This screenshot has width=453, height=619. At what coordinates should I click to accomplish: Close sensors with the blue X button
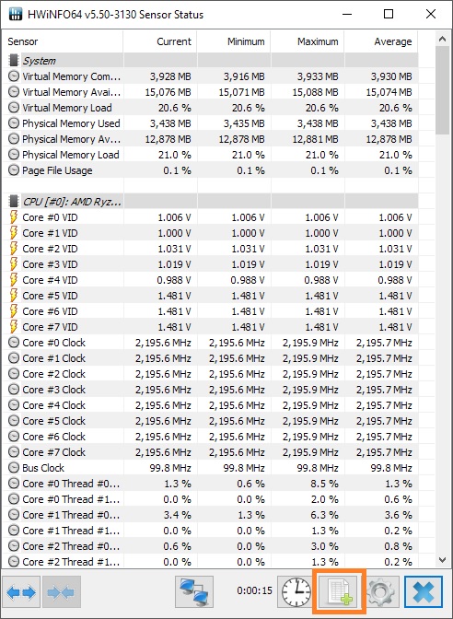coord(424,591)
